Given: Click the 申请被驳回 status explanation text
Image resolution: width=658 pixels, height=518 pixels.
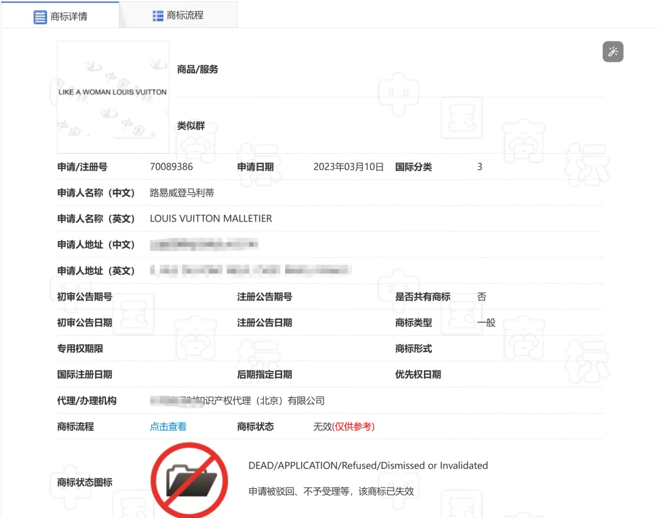Looking at the screenshot, I should [331, 491].
